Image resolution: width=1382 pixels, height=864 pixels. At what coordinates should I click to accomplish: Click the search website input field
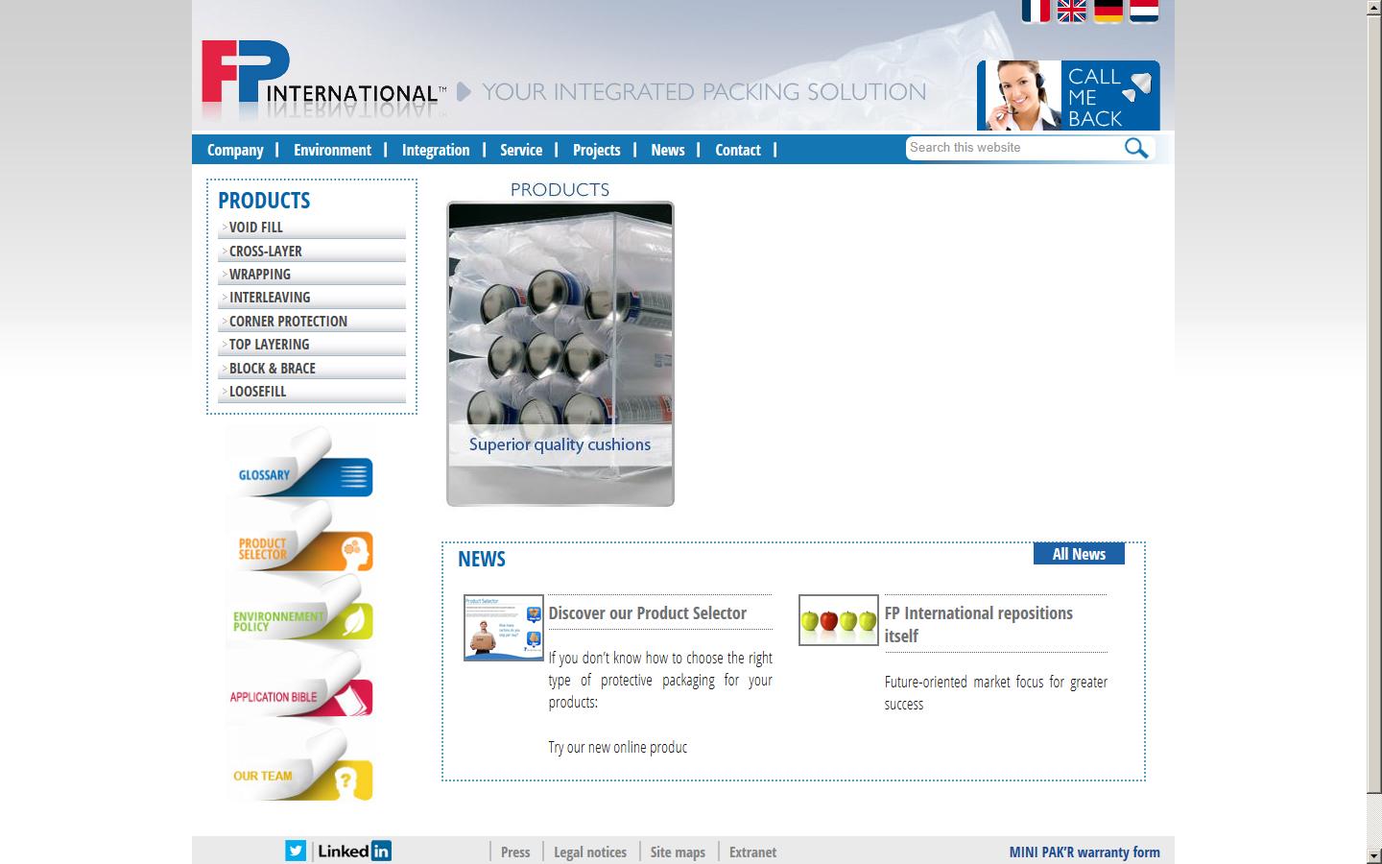click(1008, 148)
